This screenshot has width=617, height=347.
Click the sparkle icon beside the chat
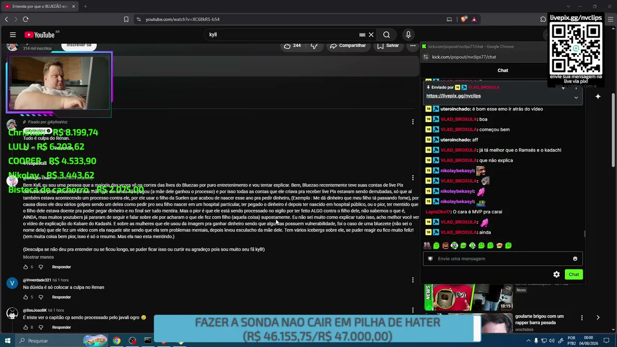pos(598,96)
